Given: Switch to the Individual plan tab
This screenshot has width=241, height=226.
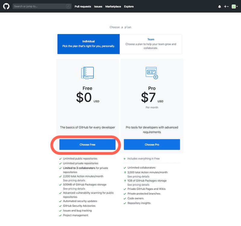Looking at the screenshot, I should tap(89, 44).
